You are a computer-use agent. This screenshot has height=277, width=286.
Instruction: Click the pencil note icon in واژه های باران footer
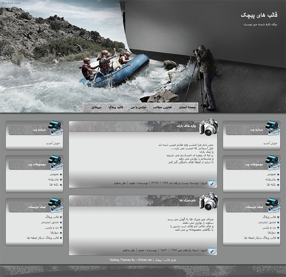[212, 183]
